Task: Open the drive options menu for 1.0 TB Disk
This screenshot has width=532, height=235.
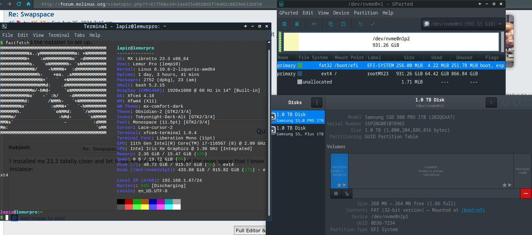Action: [491, 102]
